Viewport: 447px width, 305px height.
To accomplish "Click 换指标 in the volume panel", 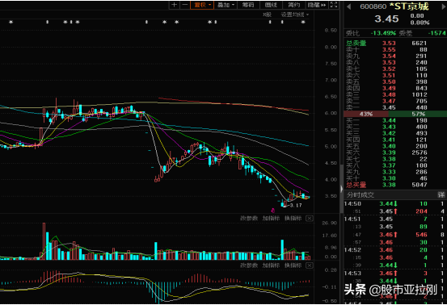I will pyautogui.click(x=293, y=218).
